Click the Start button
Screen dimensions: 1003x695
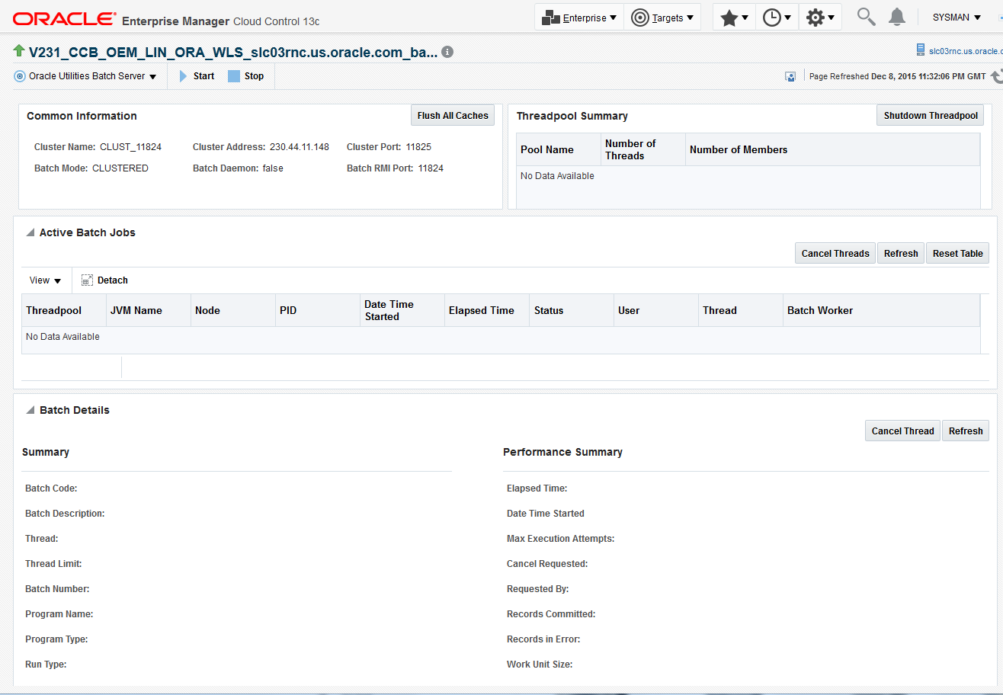[197, 76]
